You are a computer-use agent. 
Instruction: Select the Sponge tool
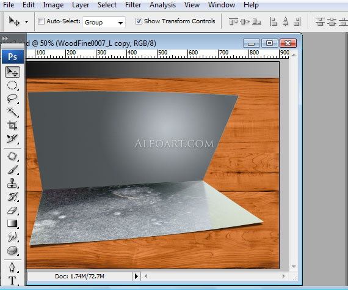pos(12,251)
